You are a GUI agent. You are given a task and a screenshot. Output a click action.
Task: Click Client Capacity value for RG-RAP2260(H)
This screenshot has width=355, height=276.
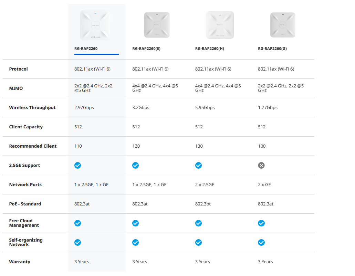[199, 127]
